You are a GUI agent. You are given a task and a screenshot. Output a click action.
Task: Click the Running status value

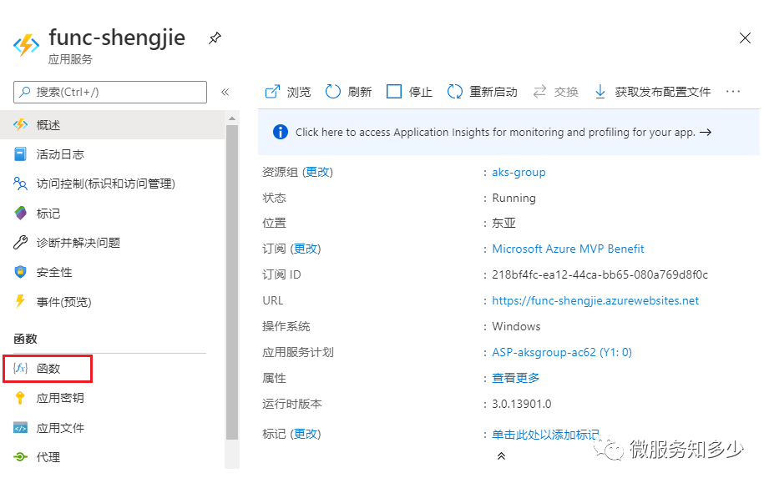coord(514,198)
